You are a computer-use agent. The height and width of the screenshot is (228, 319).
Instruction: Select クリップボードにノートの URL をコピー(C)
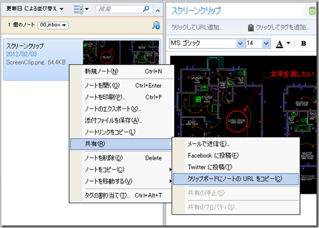(x=236, y=179)
